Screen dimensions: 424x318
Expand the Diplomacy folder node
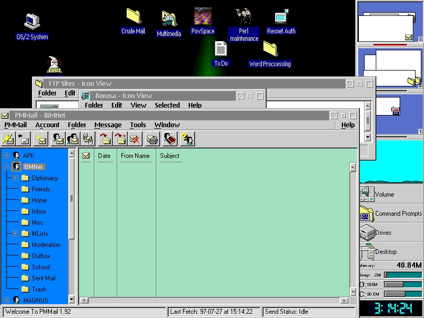pos(15,178)
